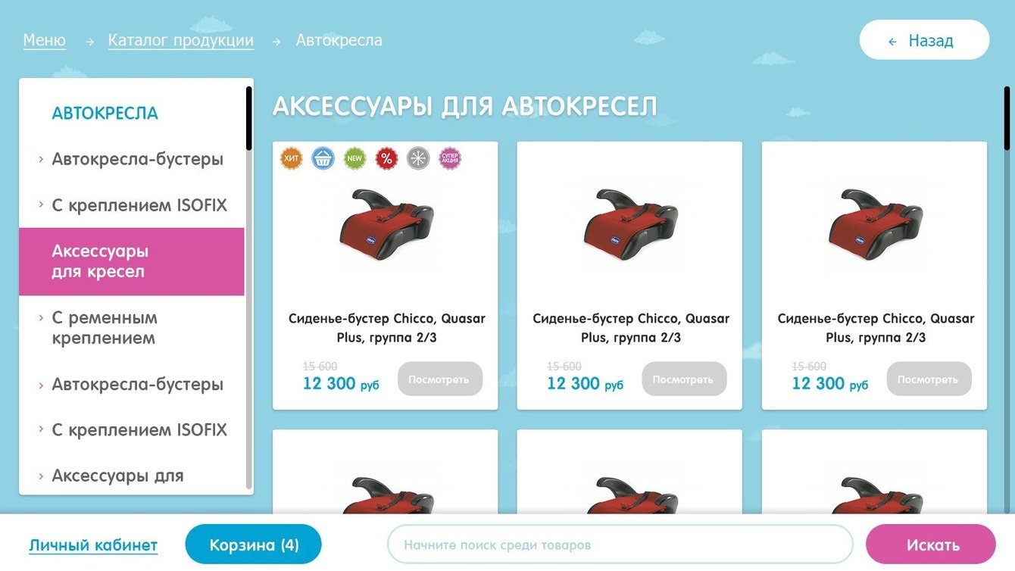Click the pink СУПЕР АКЦИЯ badge
The image size is (1015, 571).
point(450,158)
